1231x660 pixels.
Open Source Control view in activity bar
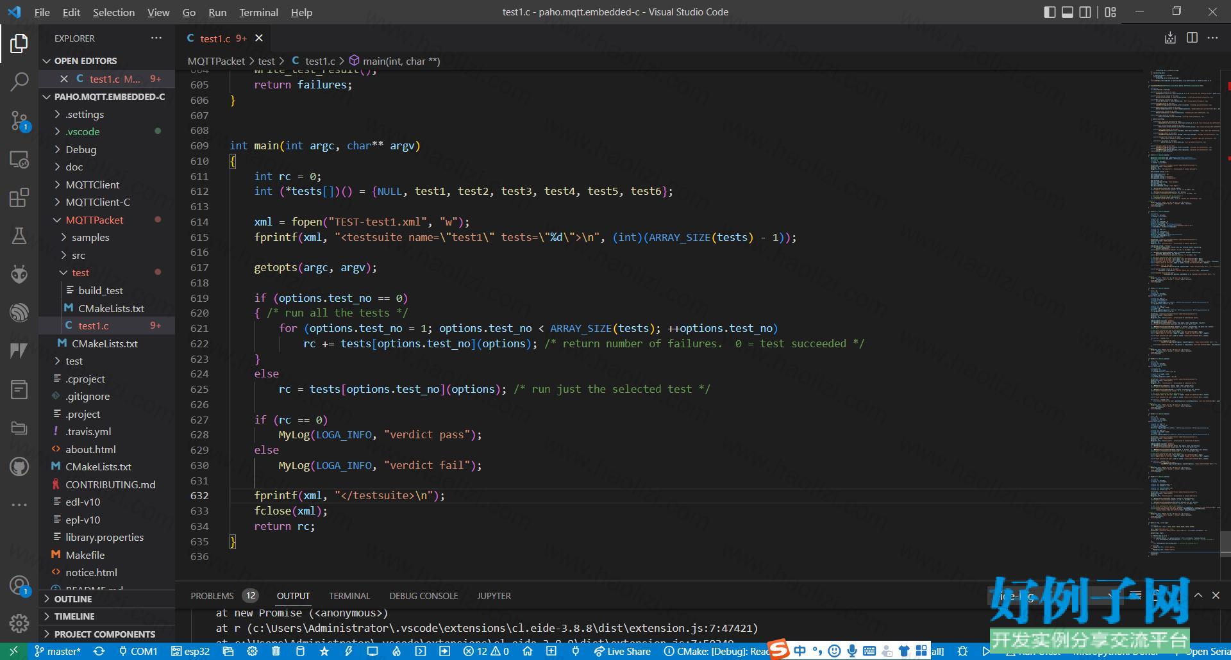[x=19, y=120]
